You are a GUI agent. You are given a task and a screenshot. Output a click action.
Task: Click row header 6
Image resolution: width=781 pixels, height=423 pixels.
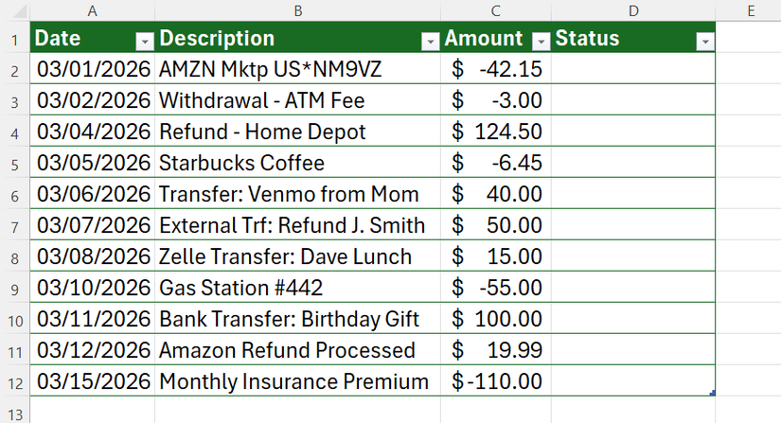[x=14, y=194]
